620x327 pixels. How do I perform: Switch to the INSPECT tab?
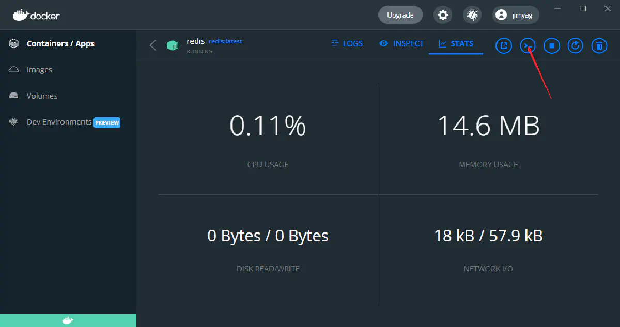(x=401, y=44)
